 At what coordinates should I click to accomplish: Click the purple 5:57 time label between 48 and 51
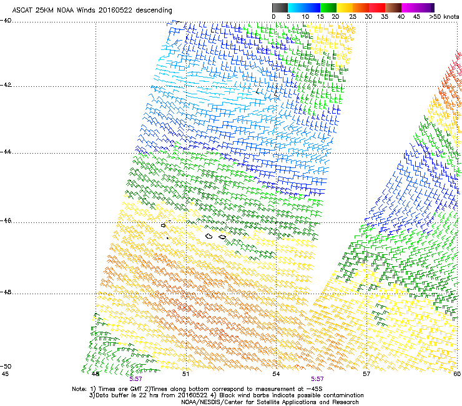(135, 379)
